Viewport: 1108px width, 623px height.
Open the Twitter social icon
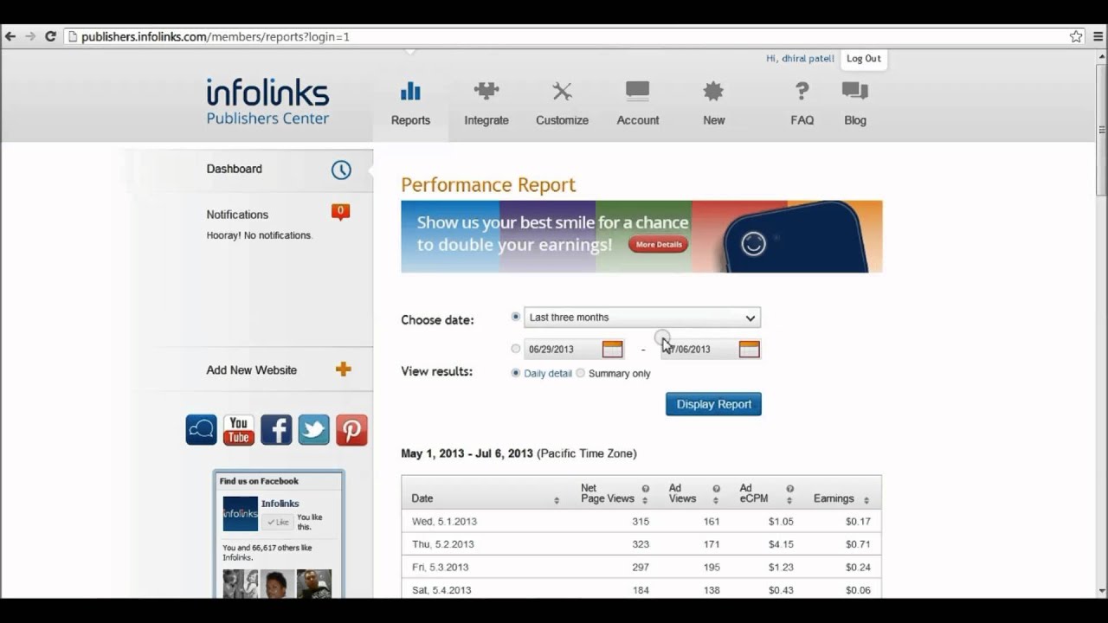point(314,430)
